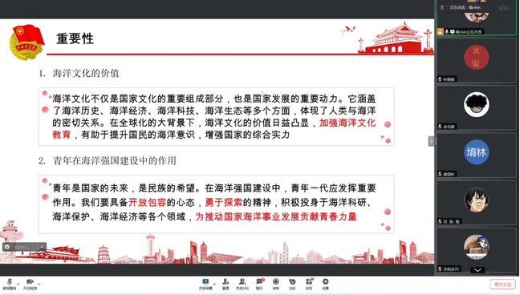Open the reactions emoji icon
The image size is (520, 295).
click(x=292, y=284)
